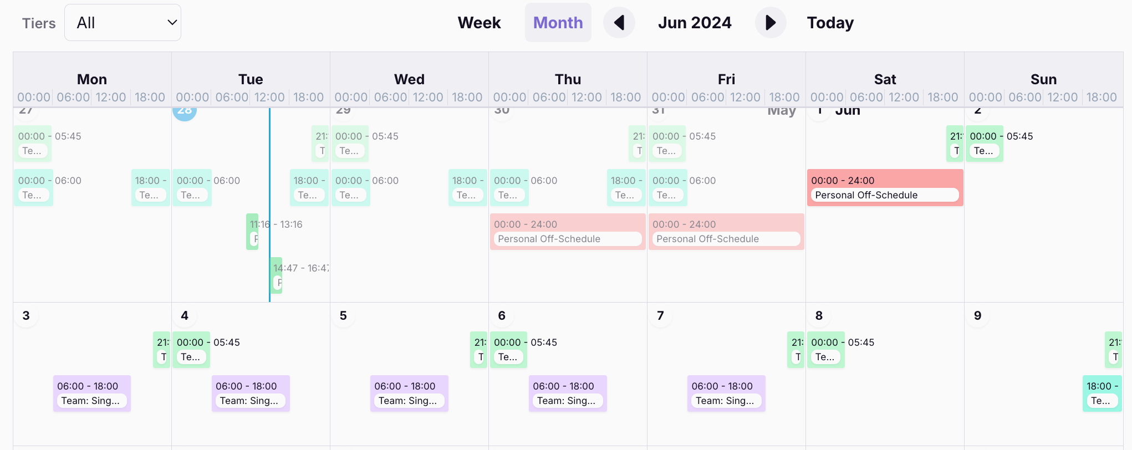Jump to Today in the calendar
Image resolution: width=1132 pixels, height=450 pixels.
[830, 23]
